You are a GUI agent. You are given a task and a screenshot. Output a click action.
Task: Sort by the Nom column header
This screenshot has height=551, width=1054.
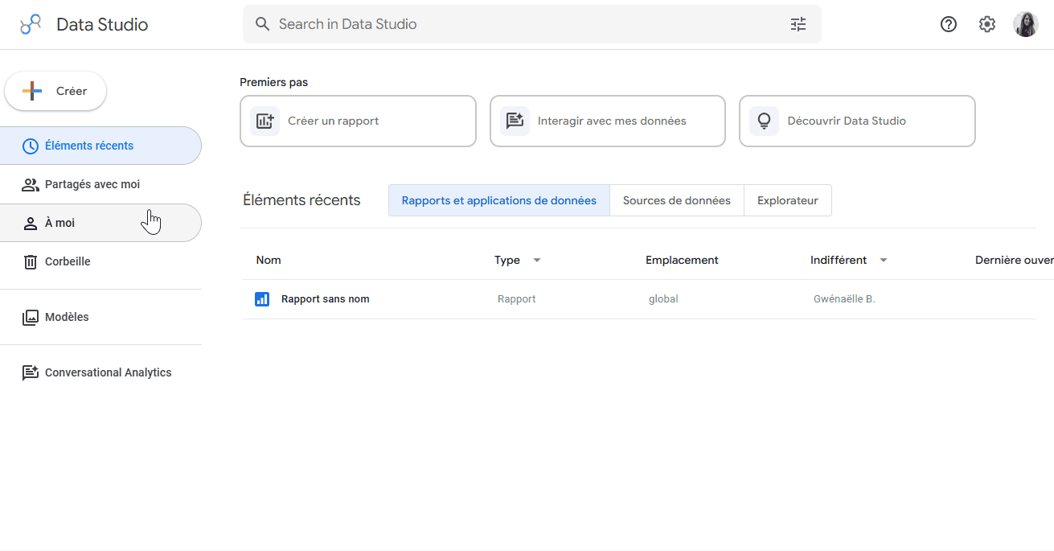point(269,260)
